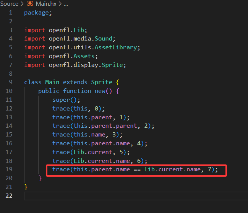Click the Haxe file icon in breadcrumb
The image size is (248, 213).
(30, 3)
